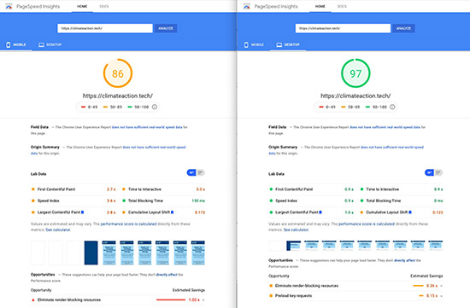Click the orange 86 score gauge

point(118,73)
